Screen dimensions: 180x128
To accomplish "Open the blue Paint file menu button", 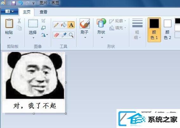I will click(x=10, y=11).
